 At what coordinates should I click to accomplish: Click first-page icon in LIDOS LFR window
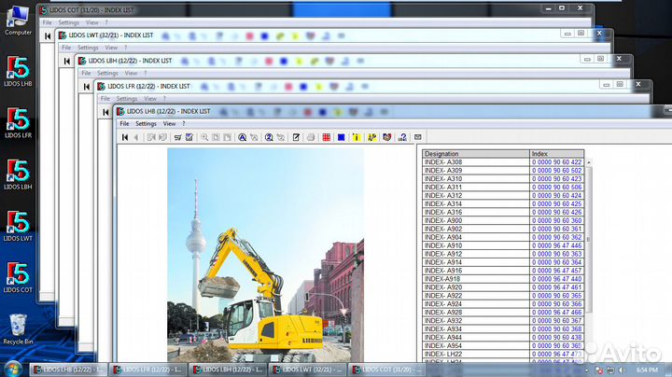point(105,112)
